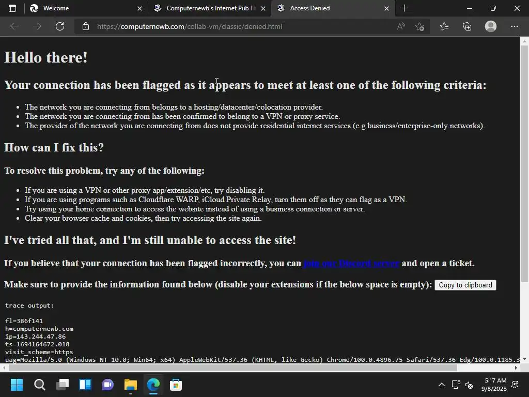Go forward to next page
This screenshot has width=529, height=397.
click(37, 26)
